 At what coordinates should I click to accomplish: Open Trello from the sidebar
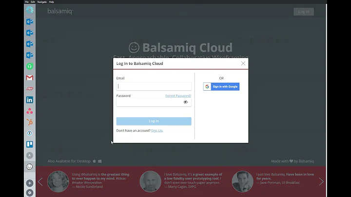pos(30,144)
